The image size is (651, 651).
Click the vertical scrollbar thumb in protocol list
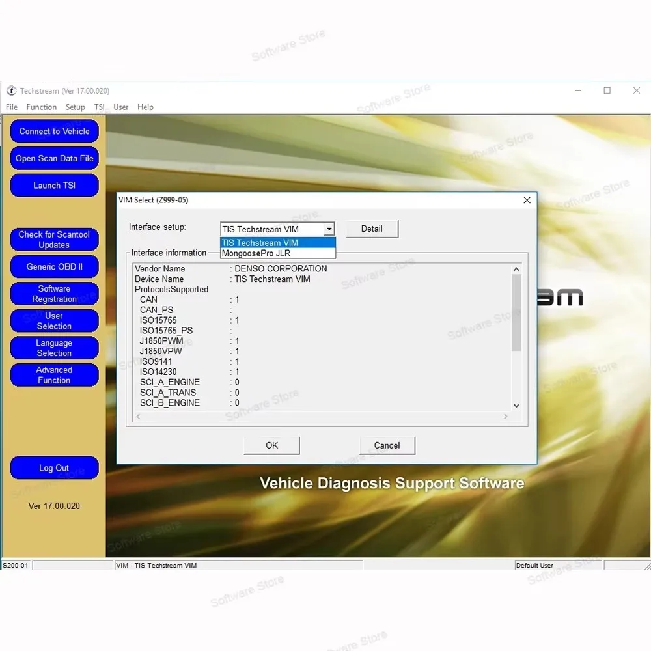coord(516,312)
